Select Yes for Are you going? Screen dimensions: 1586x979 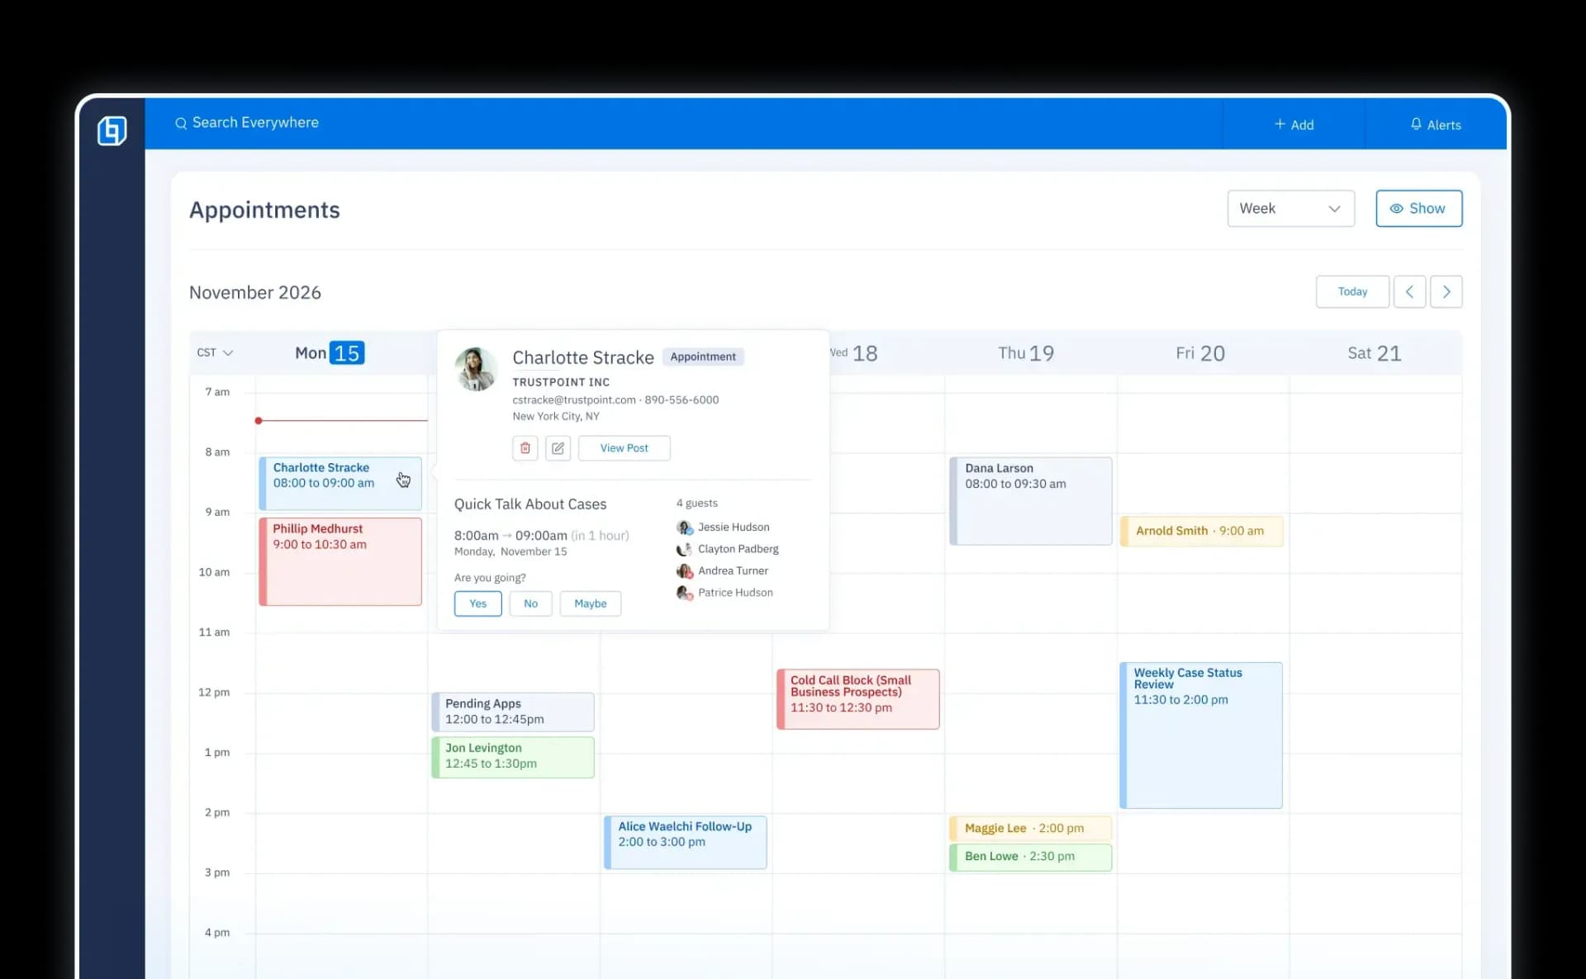coord(477,603)
